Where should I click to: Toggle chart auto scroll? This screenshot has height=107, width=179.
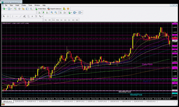click(61, 13)
